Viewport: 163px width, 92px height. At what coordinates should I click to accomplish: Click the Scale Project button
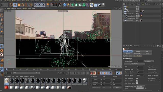click(134, 64)
